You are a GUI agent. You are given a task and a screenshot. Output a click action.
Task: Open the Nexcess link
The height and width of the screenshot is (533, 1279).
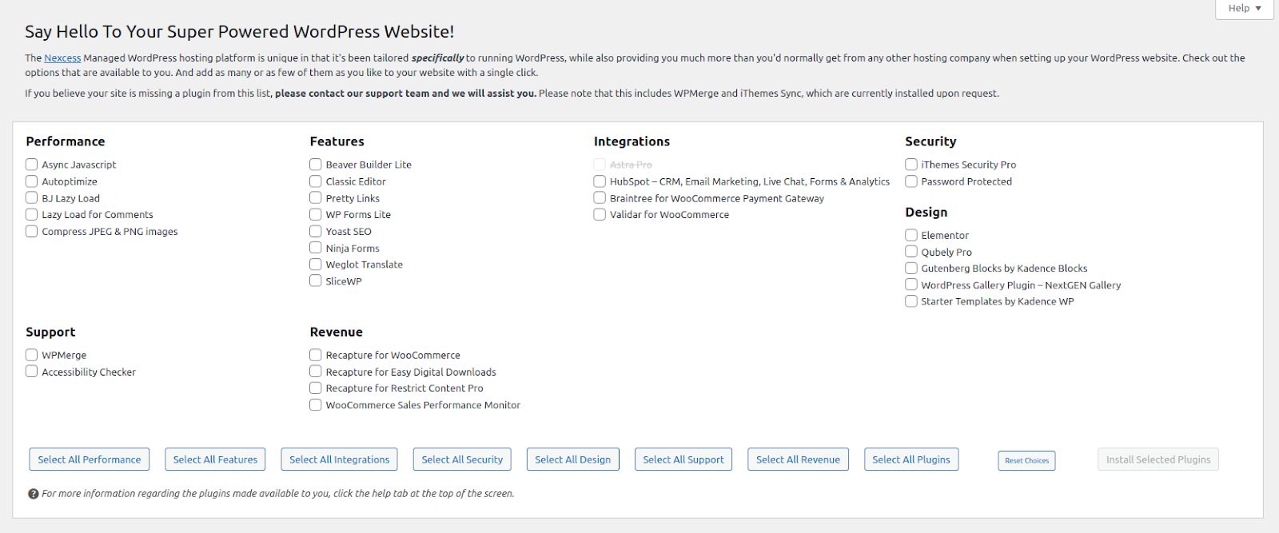point(62,58)
